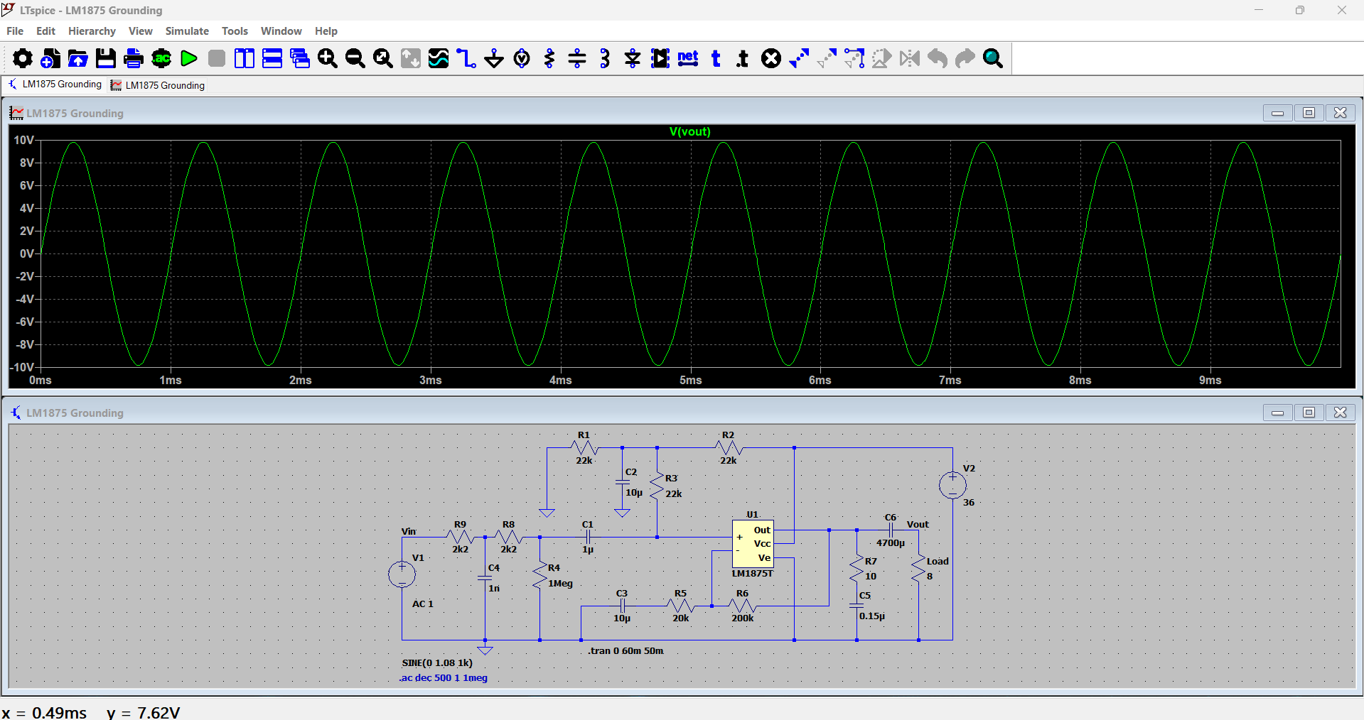Minimize the schematic subwindow
Image resolution: width=1364 pixels, height=720 pixels.
coord(1278,413)
